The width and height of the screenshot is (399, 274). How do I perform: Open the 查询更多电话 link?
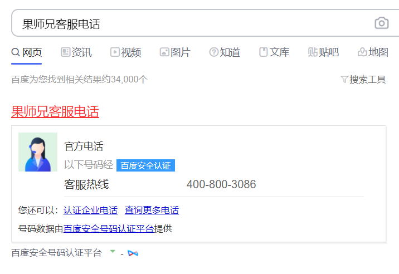click(x=152, y=210)
